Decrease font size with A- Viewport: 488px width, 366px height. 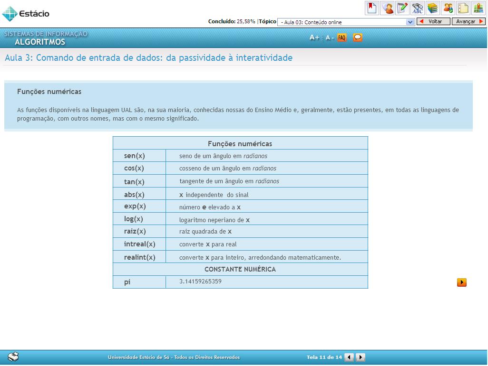[329, 38]
